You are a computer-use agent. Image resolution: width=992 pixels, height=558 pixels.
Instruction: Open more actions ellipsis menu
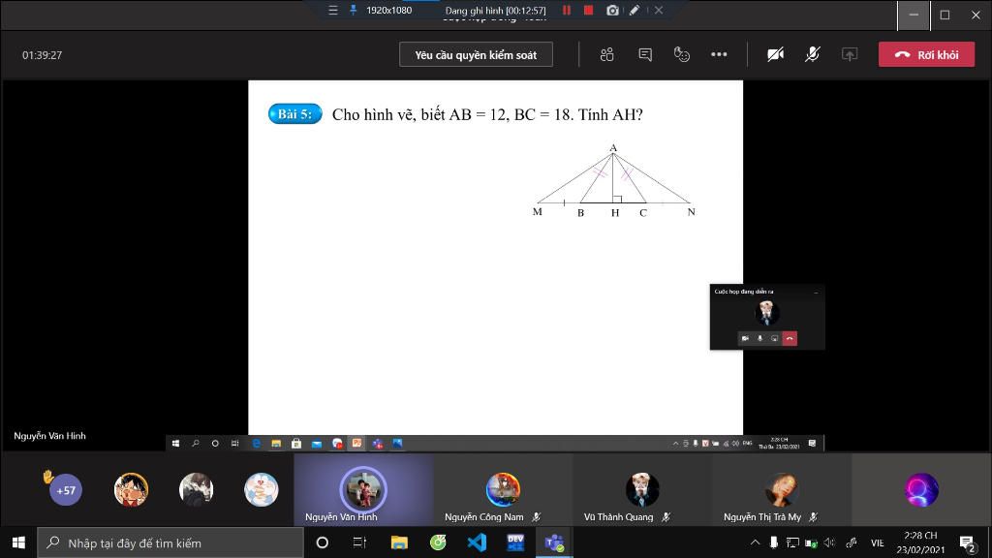[719, 55]
